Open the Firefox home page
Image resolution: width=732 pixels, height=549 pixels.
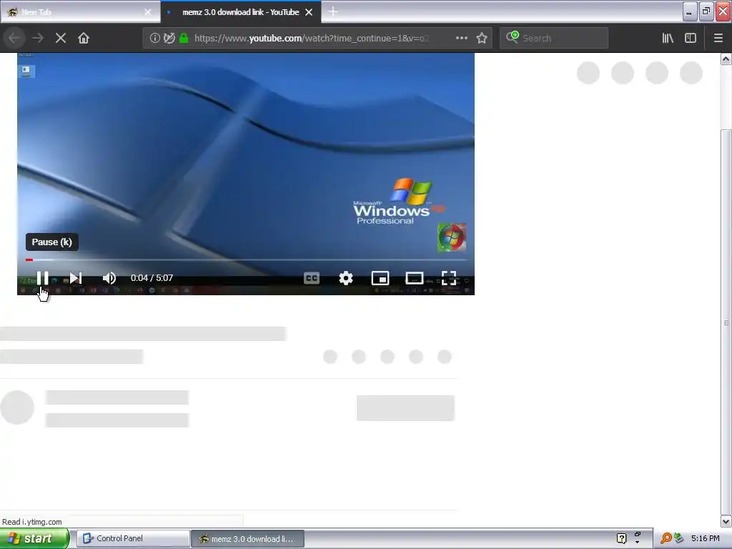(x=84, y=39)
